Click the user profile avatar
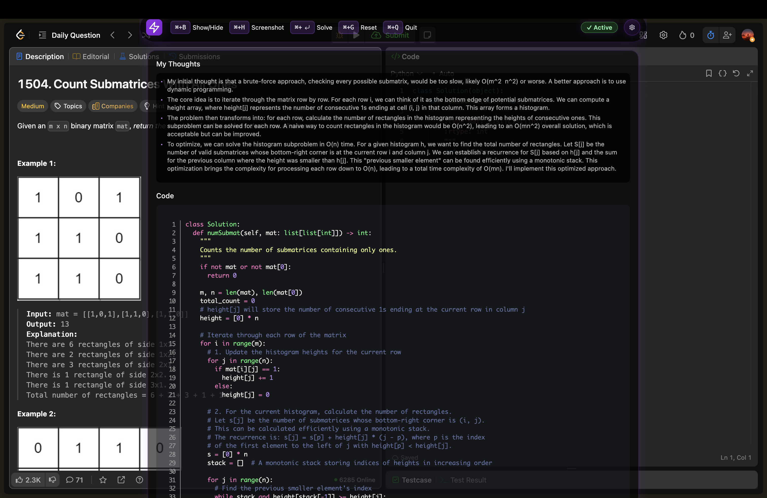 click(x=747, y=35)
